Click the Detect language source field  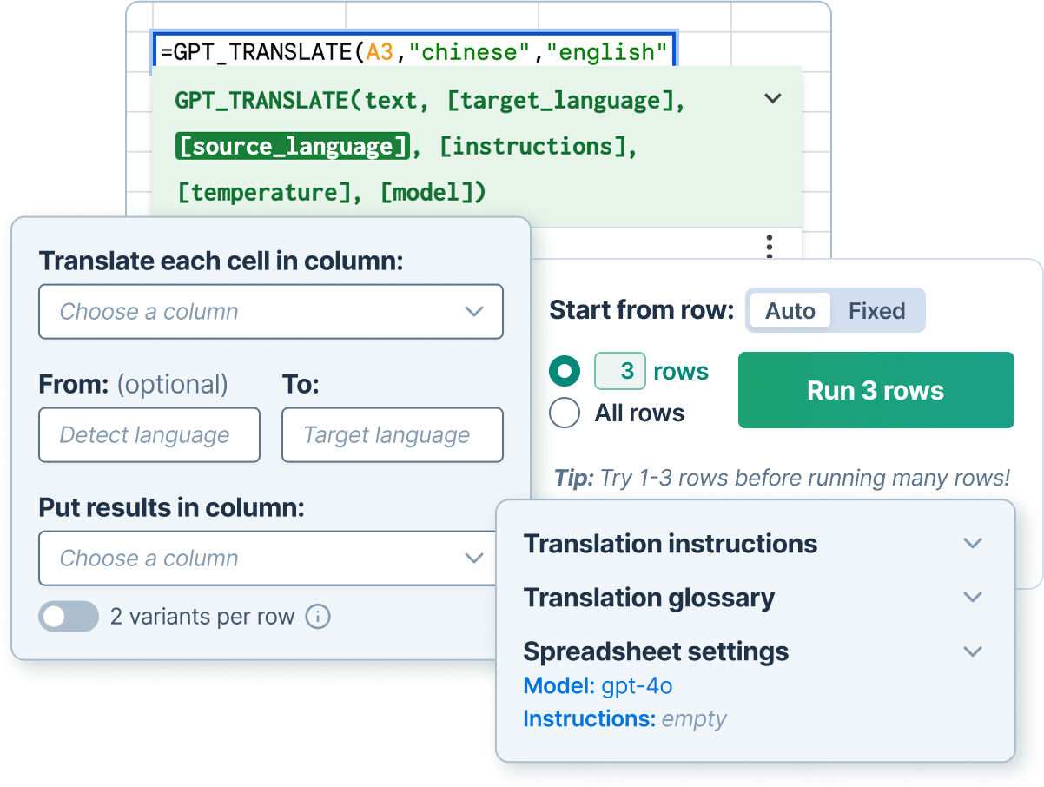pos(149,435)
